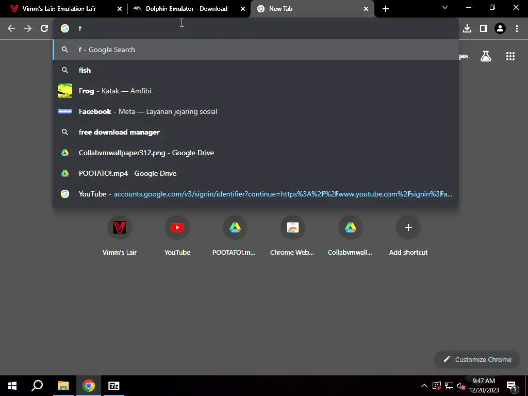Screen dimensions: 528x396
Task: Click the Customize Chrome button
Action: 477,359
